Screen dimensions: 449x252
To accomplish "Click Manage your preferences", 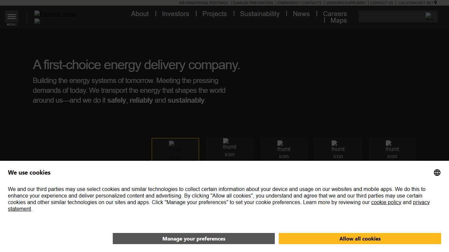I will [x=194, y=239].
